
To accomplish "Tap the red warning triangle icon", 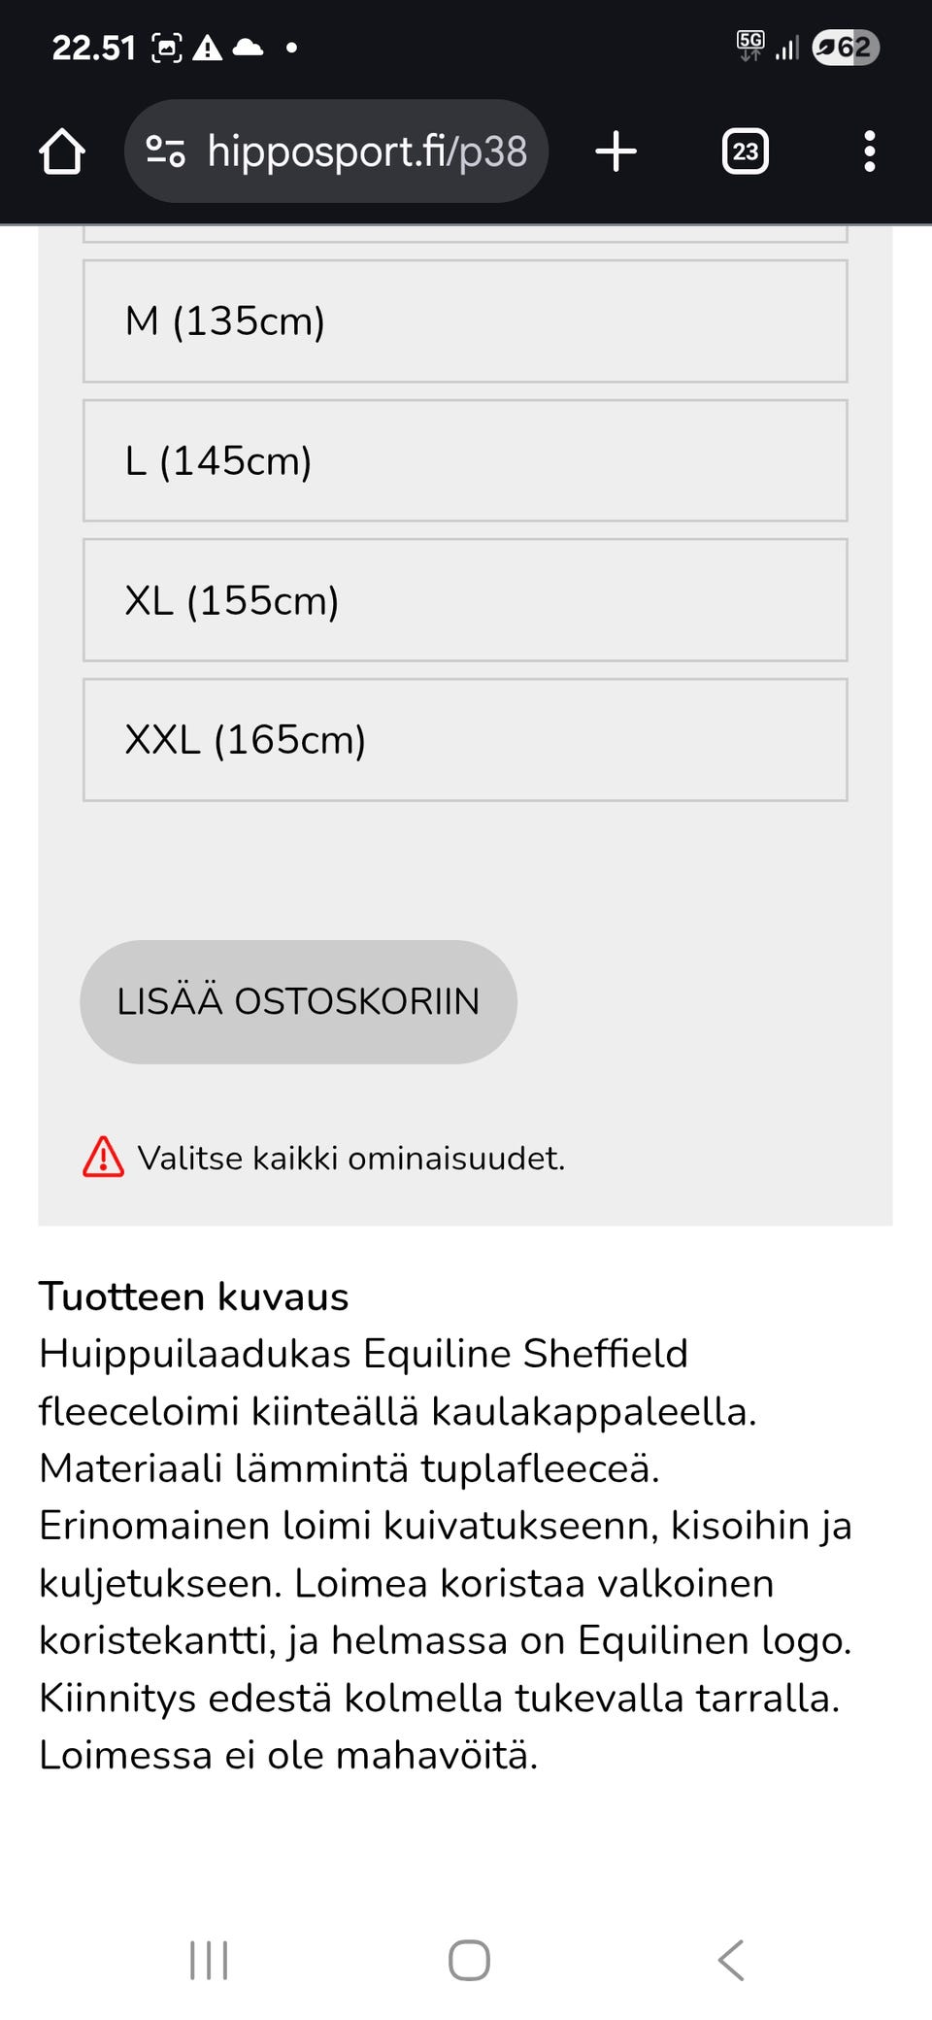I will click(x=103, y=1158).
